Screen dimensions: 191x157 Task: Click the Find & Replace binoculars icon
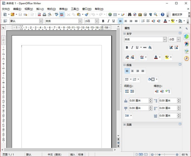coord(130,15)
